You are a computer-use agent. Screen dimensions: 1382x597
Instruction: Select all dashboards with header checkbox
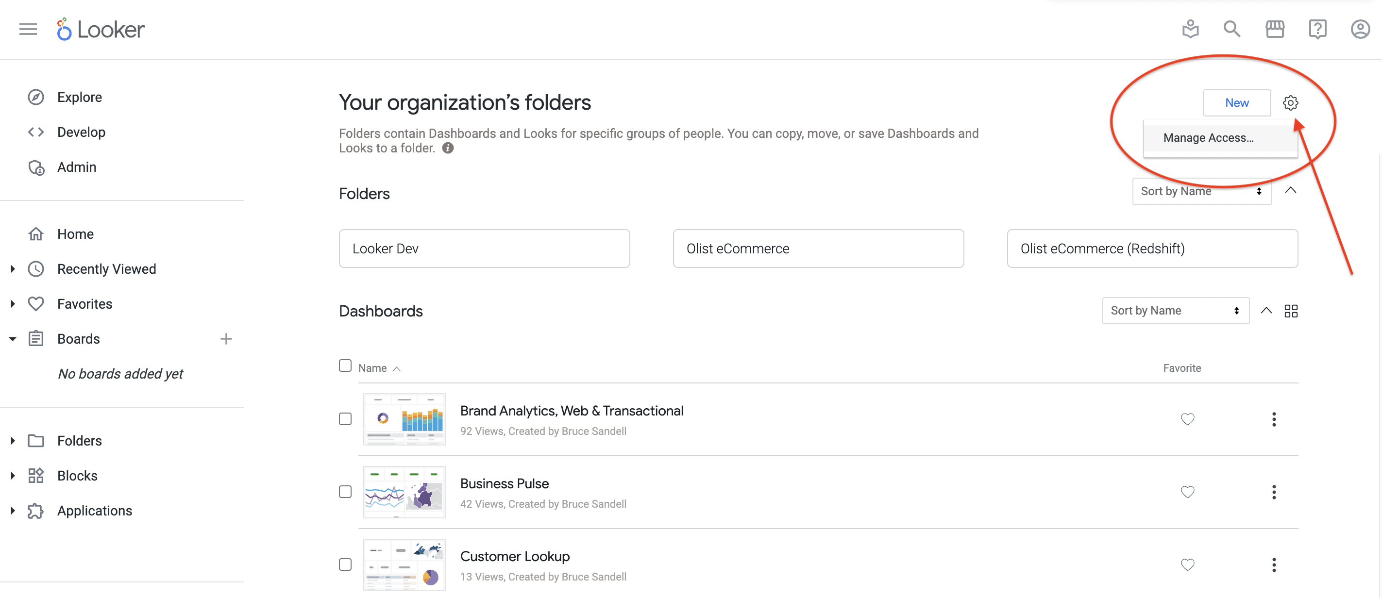[345, 365]
